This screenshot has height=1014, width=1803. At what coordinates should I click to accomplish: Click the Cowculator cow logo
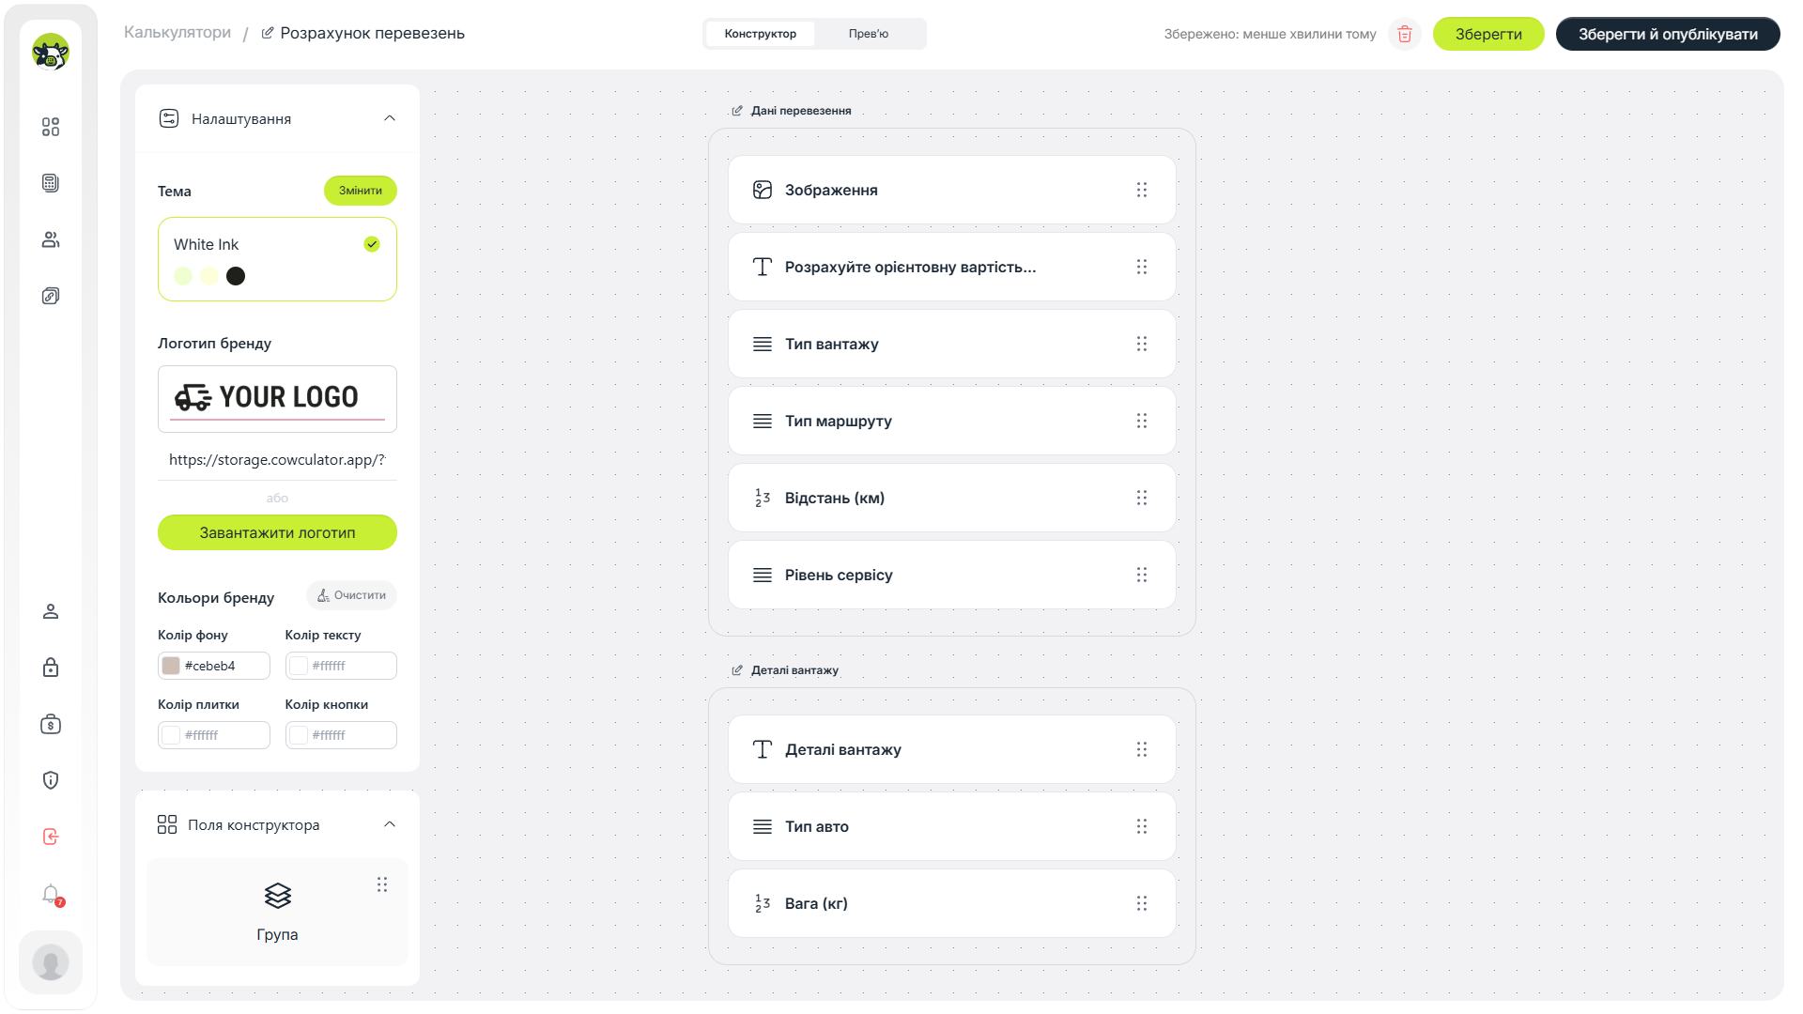click(51, 52)
